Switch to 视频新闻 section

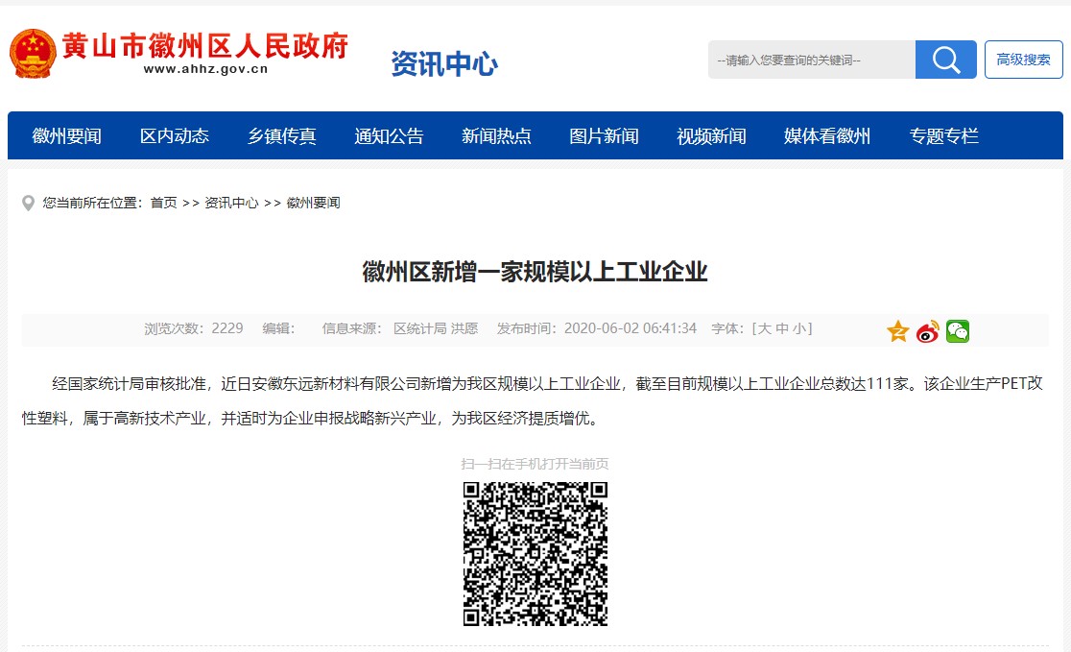click(x=711, y=136)
